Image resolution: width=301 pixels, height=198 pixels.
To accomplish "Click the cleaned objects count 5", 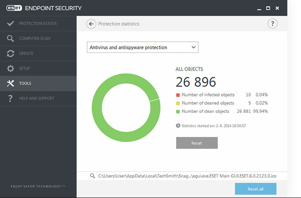I will tap(249, 103).
